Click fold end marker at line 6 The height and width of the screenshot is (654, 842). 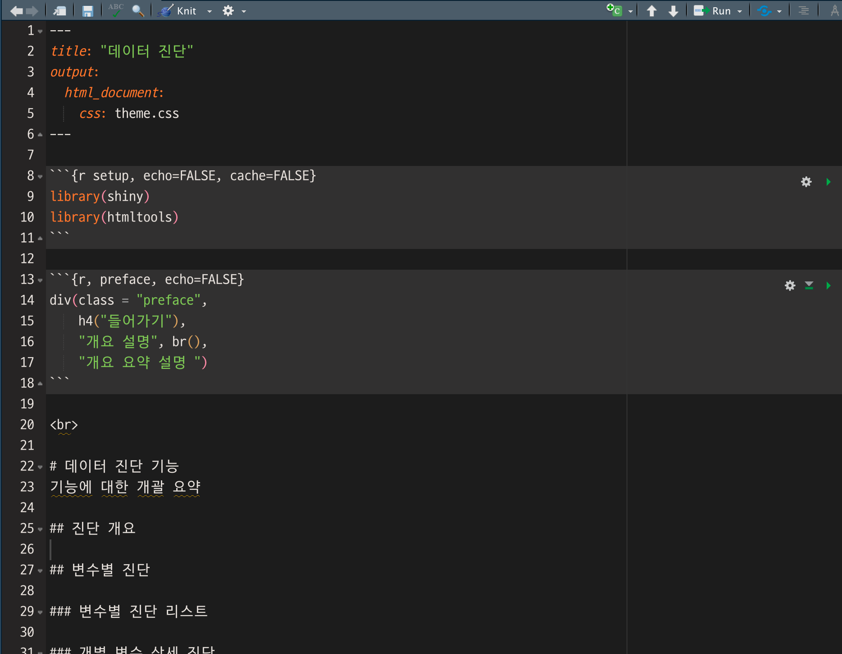coord(40,134)
